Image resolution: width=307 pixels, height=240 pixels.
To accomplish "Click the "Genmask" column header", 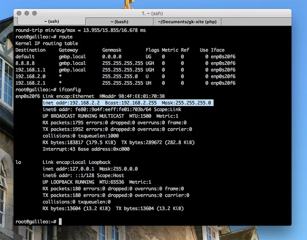I will (x=112, y=50).
